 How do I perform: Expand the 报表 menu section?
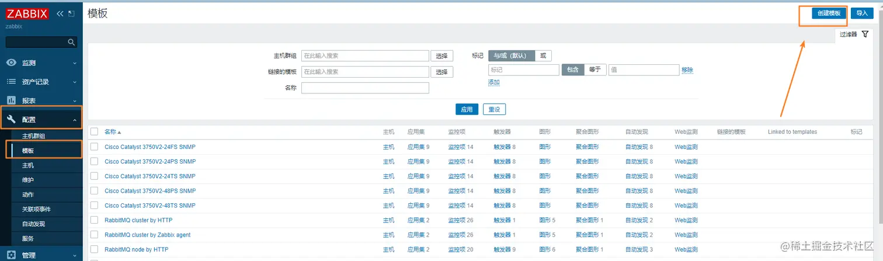[x=41, y=100]
